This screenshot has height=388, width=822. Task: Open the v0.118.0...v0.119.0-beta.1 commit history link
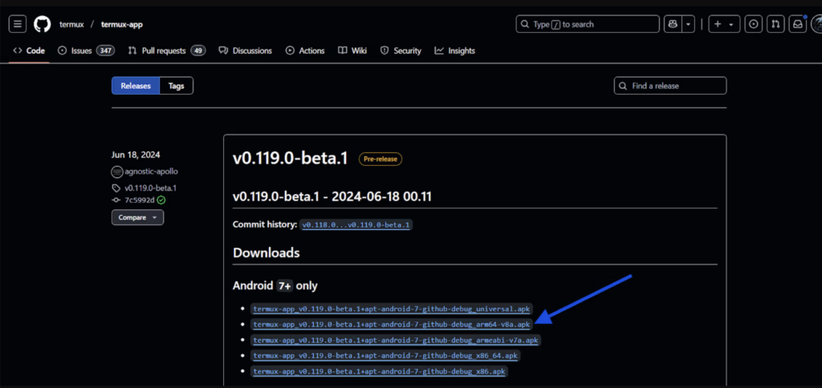tap(356, 225)
